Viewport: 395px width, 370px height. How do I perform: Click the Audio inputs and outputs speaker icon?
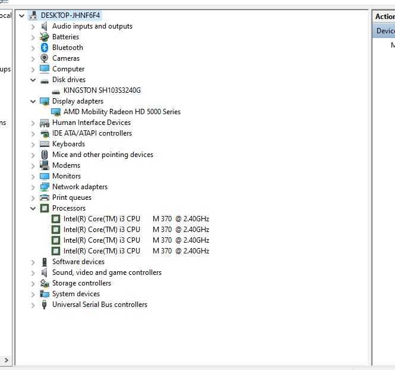45,26
